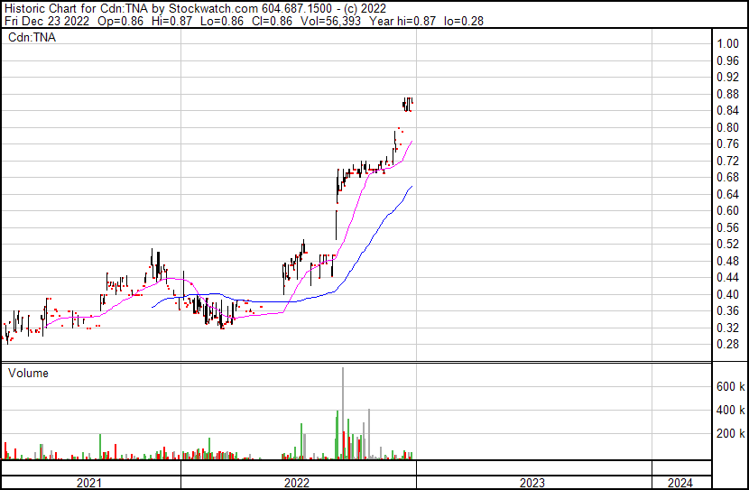The height and width of the screenshot is (490, 749).
Task: Click the 400 k volume axis label
Action: [x=729, y=410]
